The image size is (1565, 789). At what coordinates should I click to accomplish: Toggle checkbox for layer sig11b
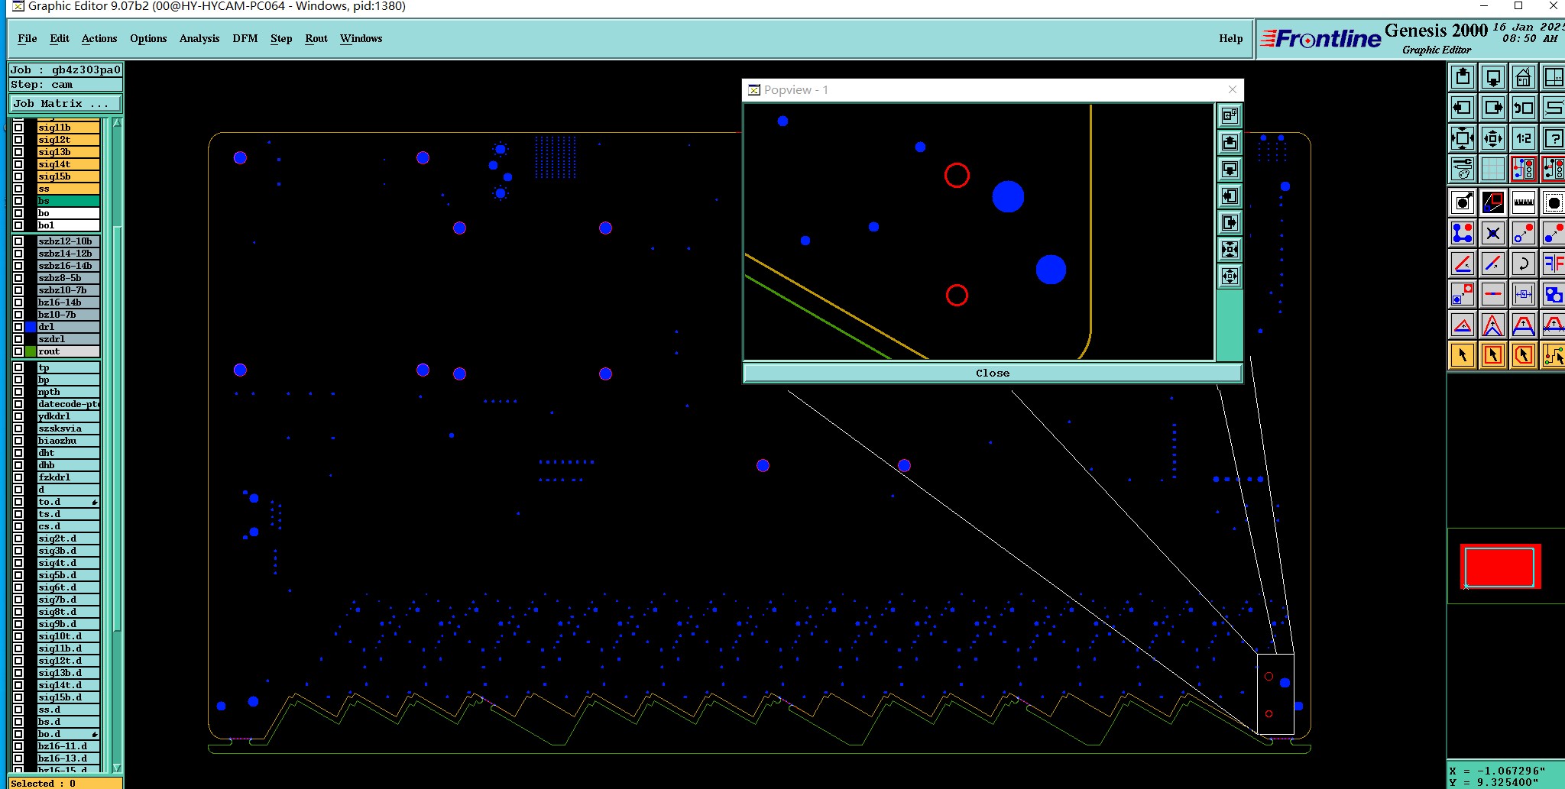pyautogui.click(x=18, y=128)
